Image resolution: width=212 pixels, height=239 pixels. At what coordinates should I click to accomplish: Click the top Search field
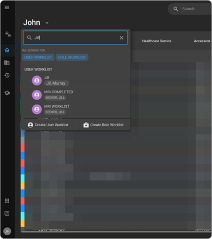[190, 9]
